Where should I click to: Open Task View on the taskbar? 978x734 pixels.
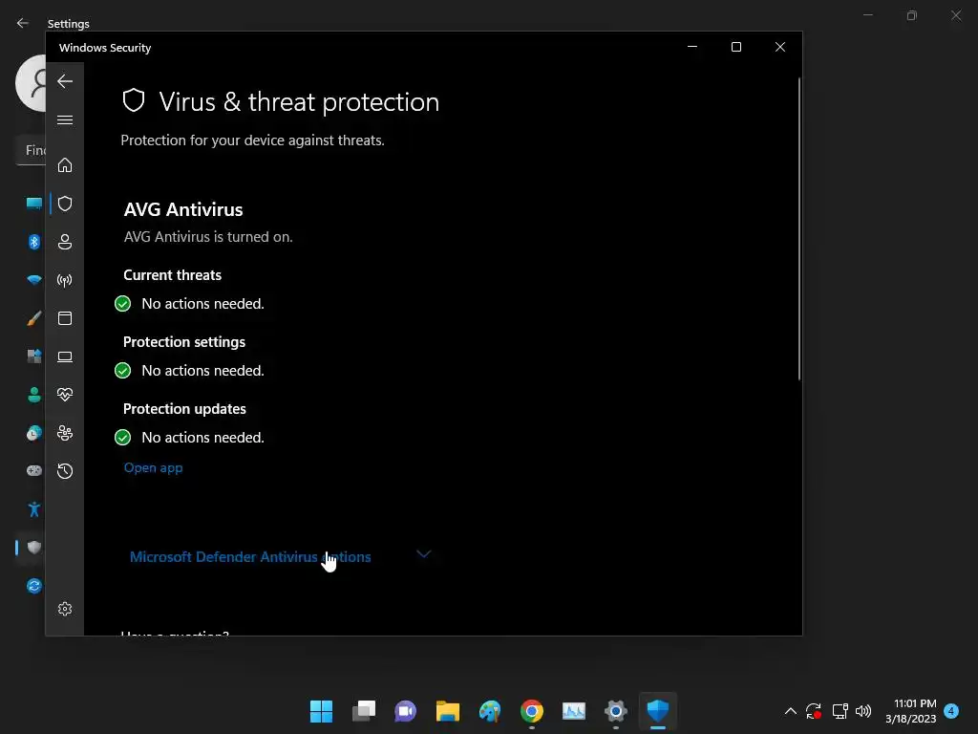pos(364,711)
